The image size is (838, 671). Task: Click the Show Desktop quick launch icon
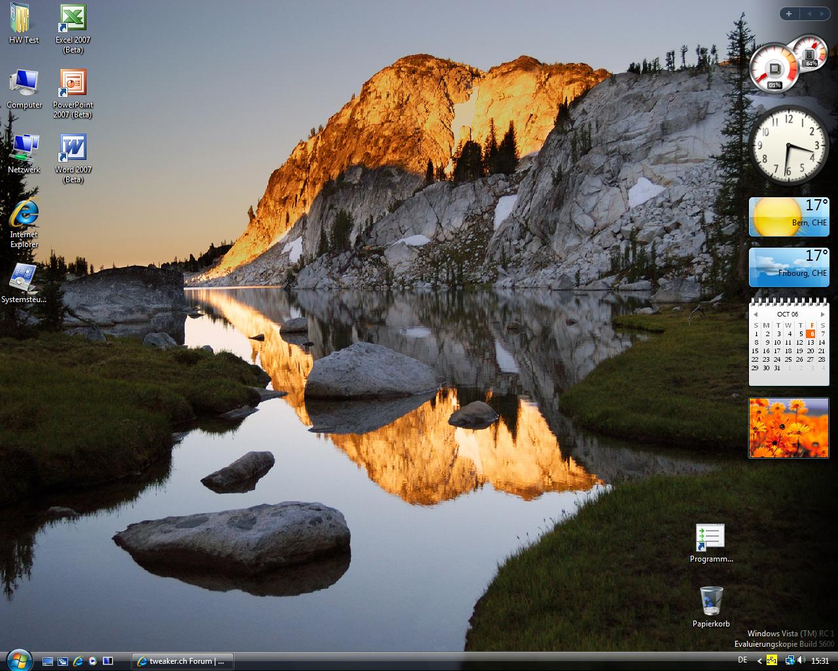(48, 661)
